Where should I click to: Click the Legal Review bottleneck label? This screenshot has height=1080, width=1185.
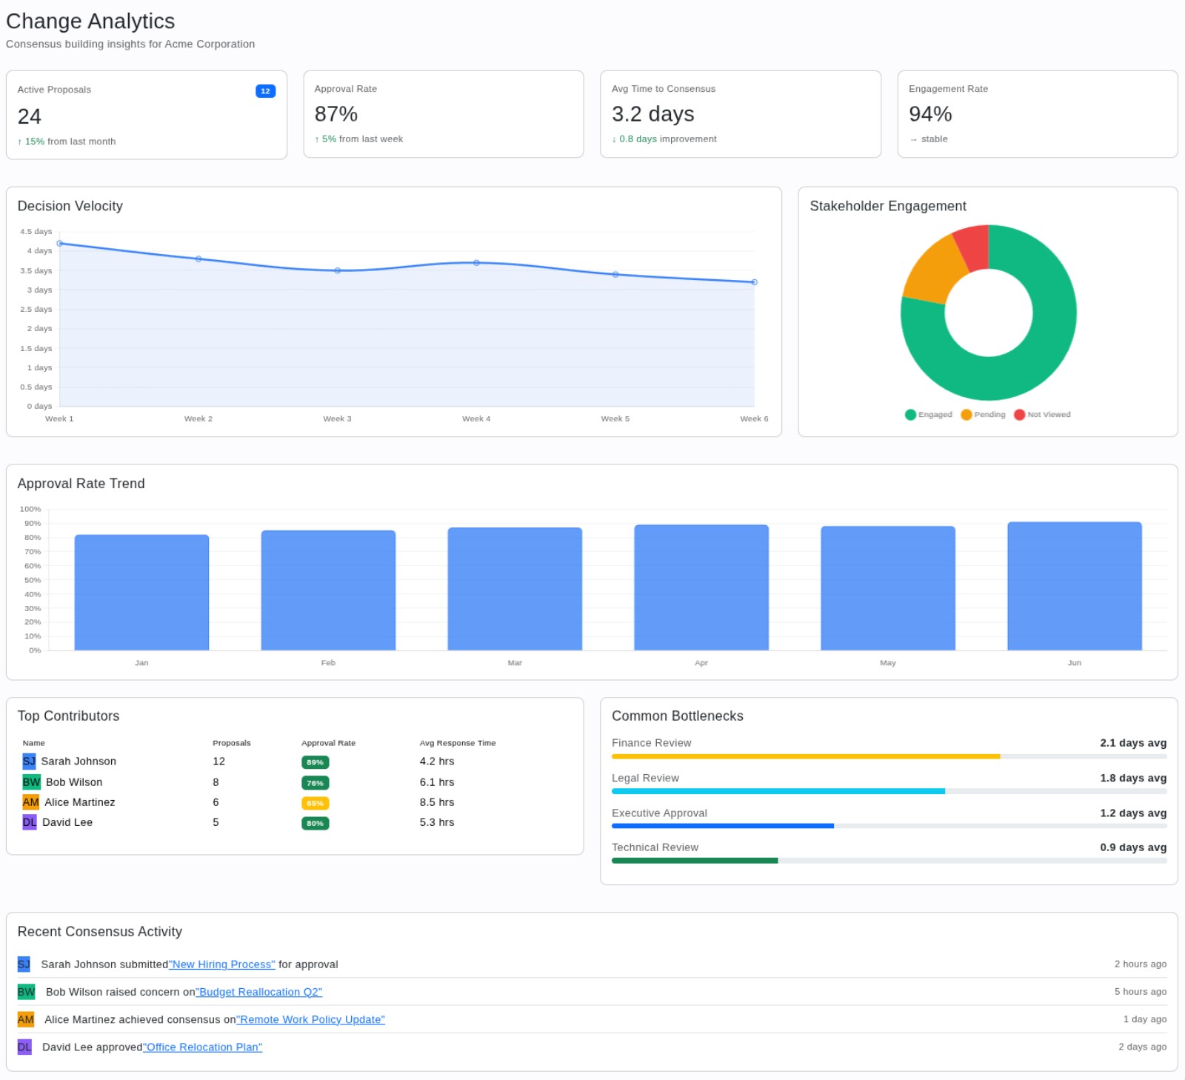(645, 778)
